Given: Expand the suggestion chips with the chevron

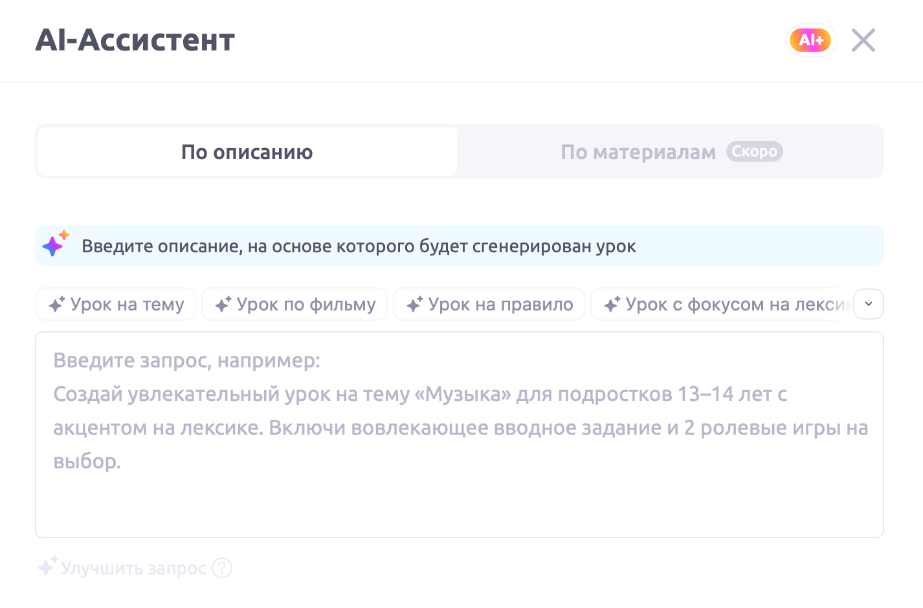Looking at the screenshot, I should tap(869, 304).
